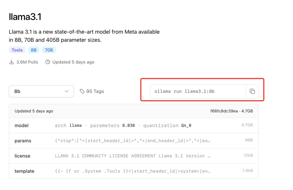Open the model row details
This screenshot has height=190, width=293.
coord(134,125)
